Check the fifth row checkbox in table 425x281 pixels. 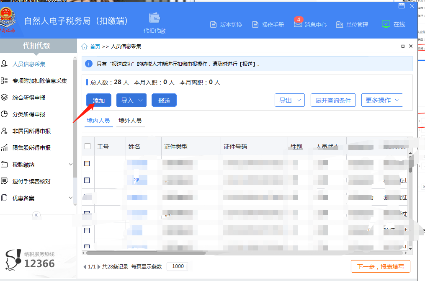(87, 231)
